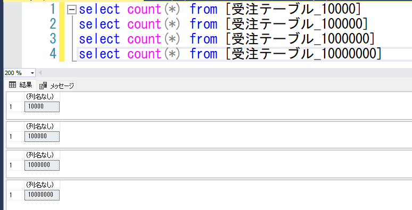This screenshot has width=412, height=210.
Task: Place cursor on [受注テーブル_1000000] in line 3
Action: coord(300,39)
